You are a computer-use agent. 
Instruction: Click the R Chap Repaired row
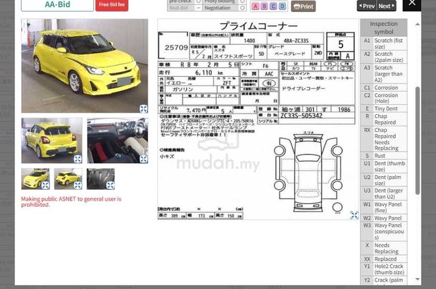tap(384, 119)
